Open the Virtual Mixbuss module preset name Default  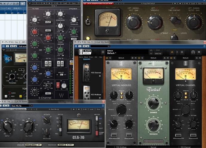tap(121, 58)
